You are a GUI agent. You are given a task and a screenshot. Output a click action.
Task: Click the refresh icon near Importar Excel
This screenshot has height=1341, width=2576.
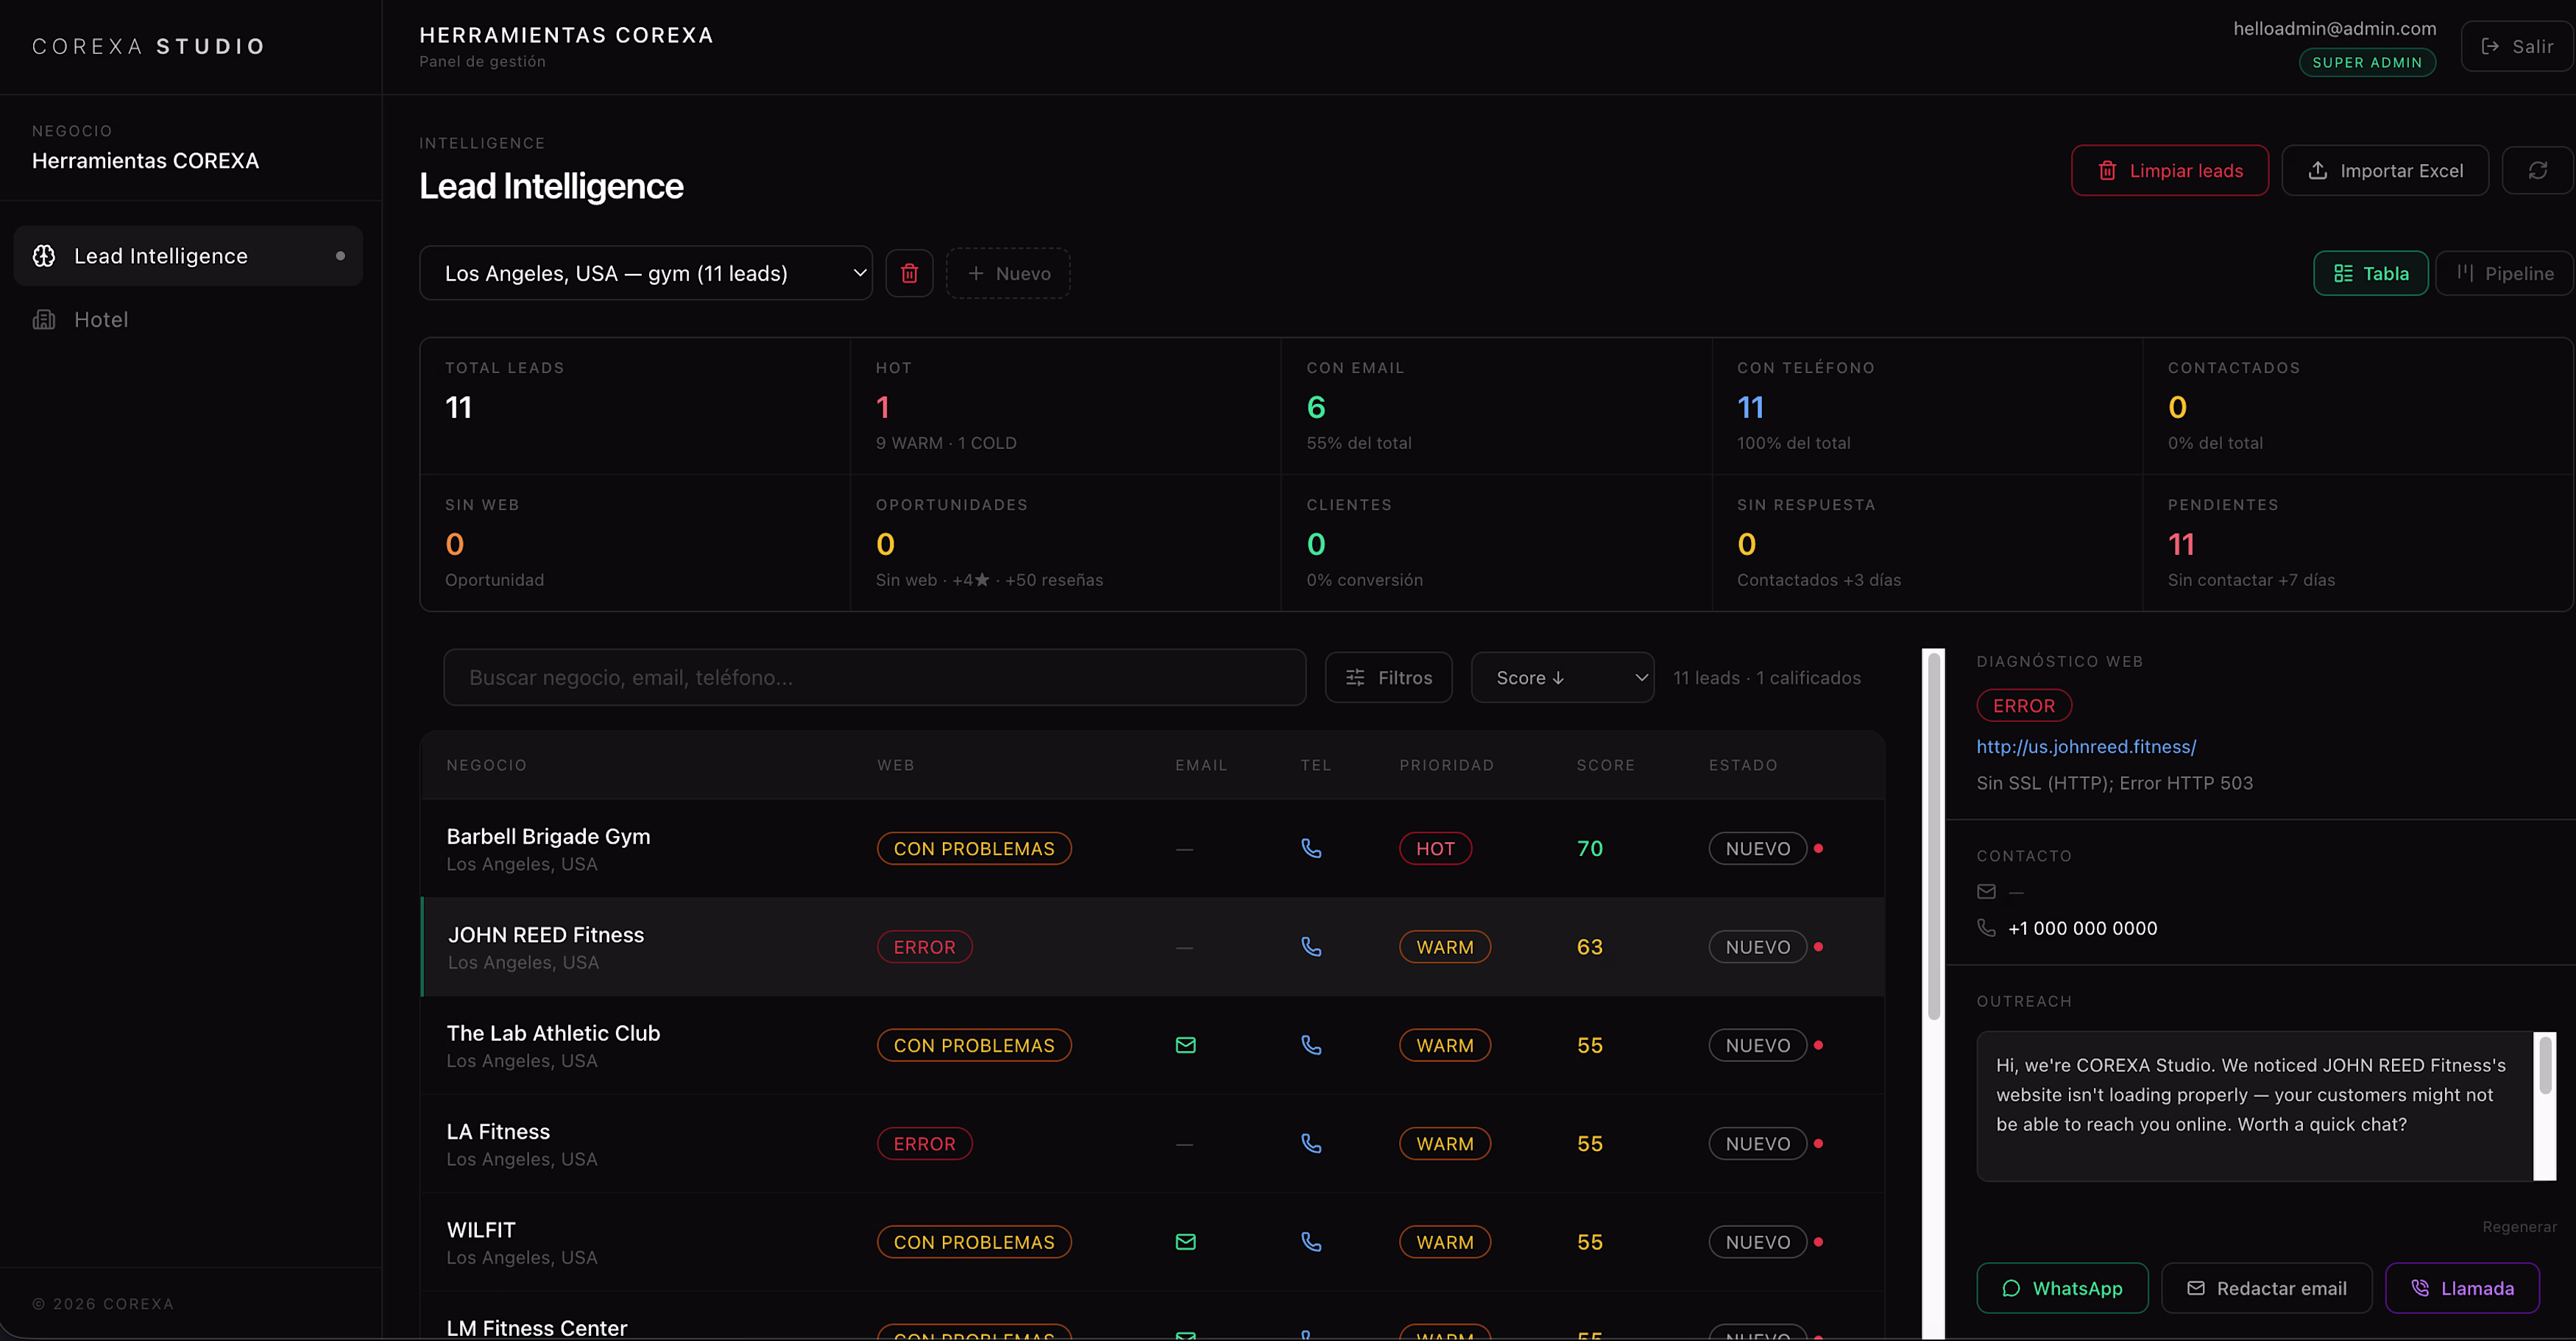point(2537,171)
